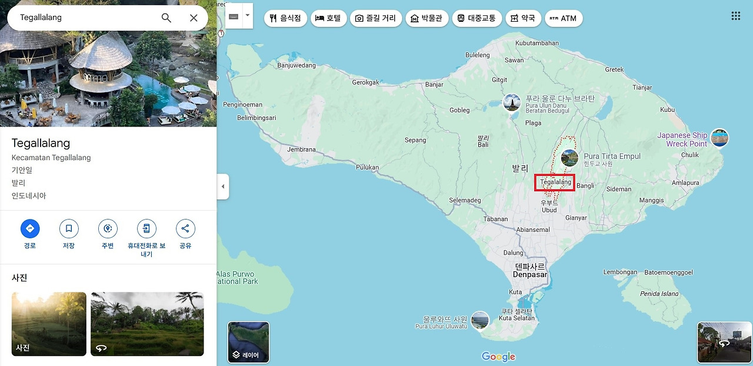Open the keyboard input tool icon
Screen dimensions: 753x366
tap(234, 16)
